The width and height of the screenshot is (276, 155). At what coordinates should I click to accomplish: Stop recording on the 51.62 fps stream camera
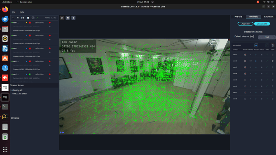30,35
